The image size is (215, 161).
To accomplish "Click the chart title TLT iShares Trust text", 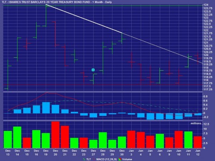I will point(56,2).
